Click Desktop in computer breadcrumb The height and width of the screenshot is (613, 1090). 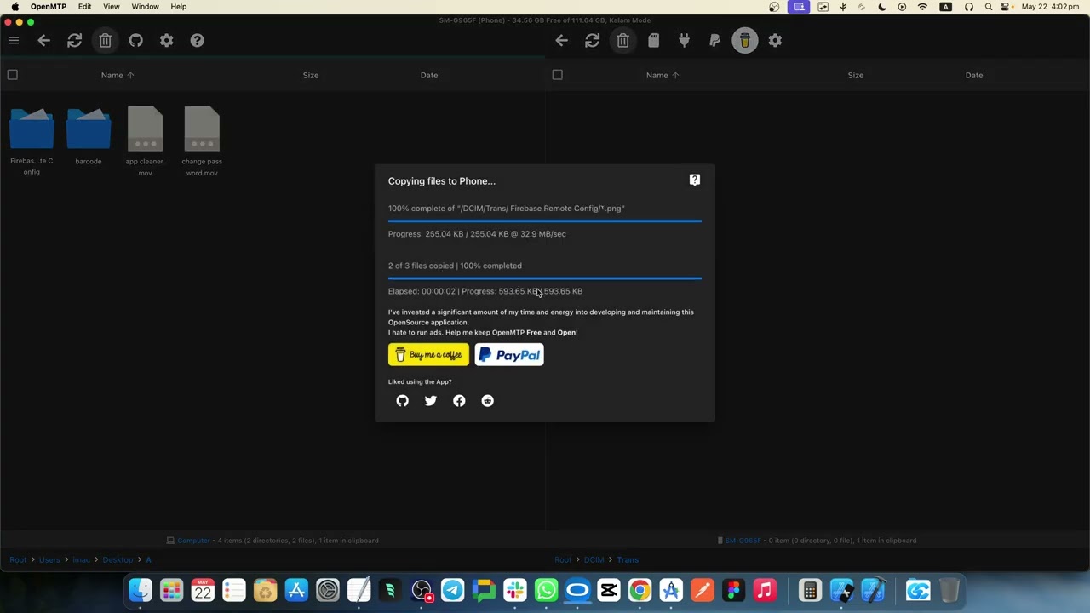coord(118,560)
